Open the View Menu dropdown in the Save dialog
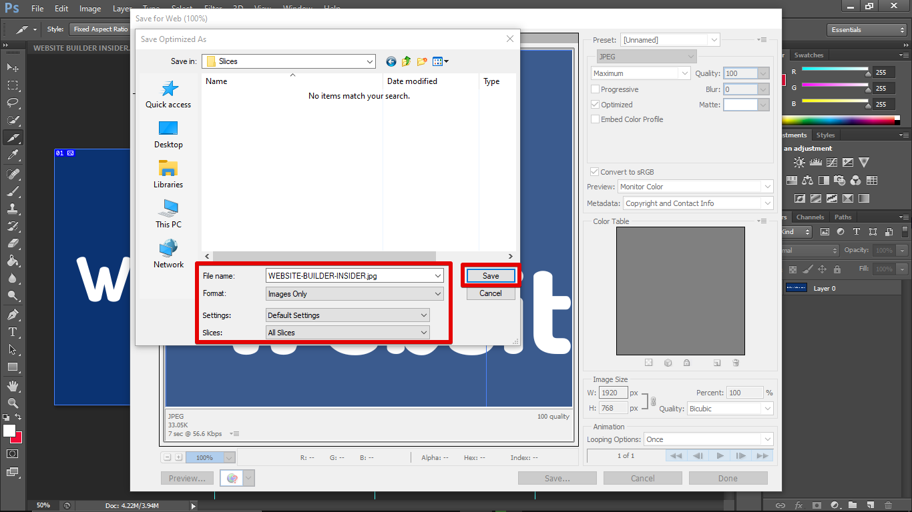Screen dimensions: 912x512 tap(441, 61)
